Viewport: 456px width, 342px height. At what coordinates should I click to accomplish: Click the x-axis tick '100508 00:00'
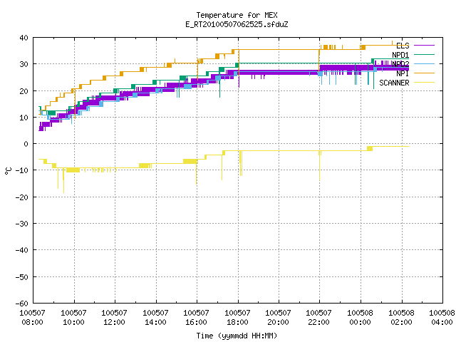point(361,318)
